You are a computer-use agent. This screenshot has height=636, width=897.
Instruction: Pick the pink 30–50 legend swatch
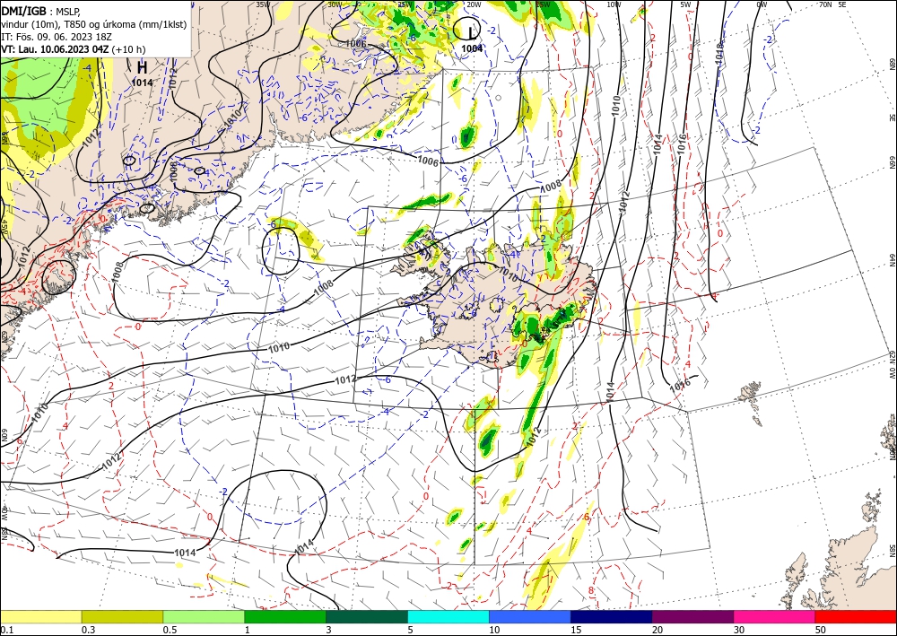click(x=775, y=616)
